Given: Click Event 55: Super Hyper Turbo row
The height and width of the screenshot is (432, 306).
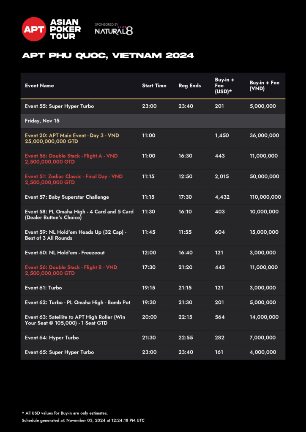Looking at the screenshot, I should (x=59, y=106).
